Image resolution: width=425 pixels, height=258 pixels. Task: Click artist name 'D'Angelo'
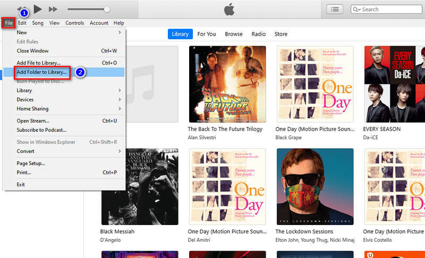[x=110, y=240]
